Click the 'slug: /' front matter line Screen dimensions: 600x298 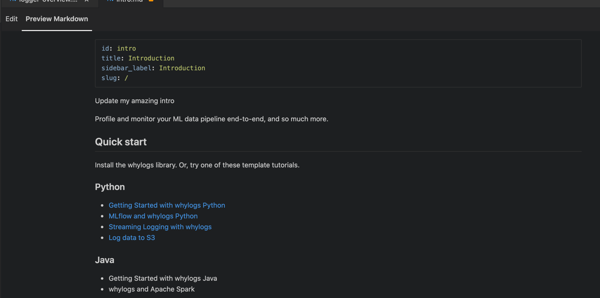click(x=115, y=78)
